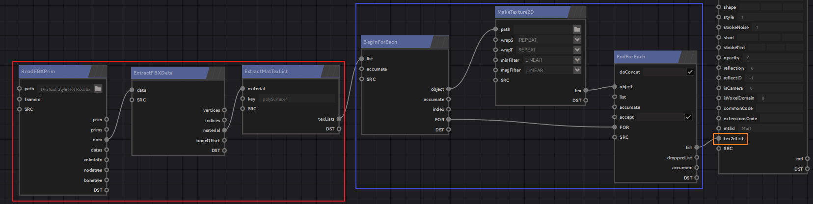The width and height of the screenshot is (813, 204).
Task: Click the EndForEach droppedList output socket
Action: pyautogui.click(x=697, y=157)
